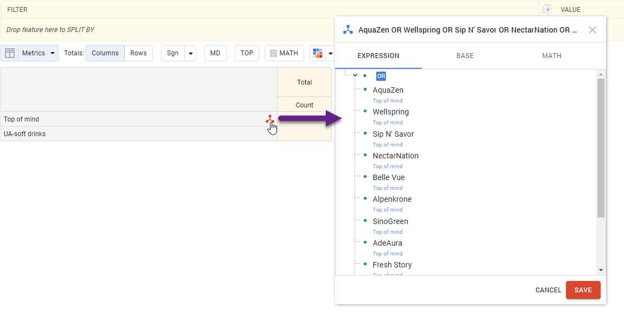
Task: Click the SAVE button
Action: (583, 290)
